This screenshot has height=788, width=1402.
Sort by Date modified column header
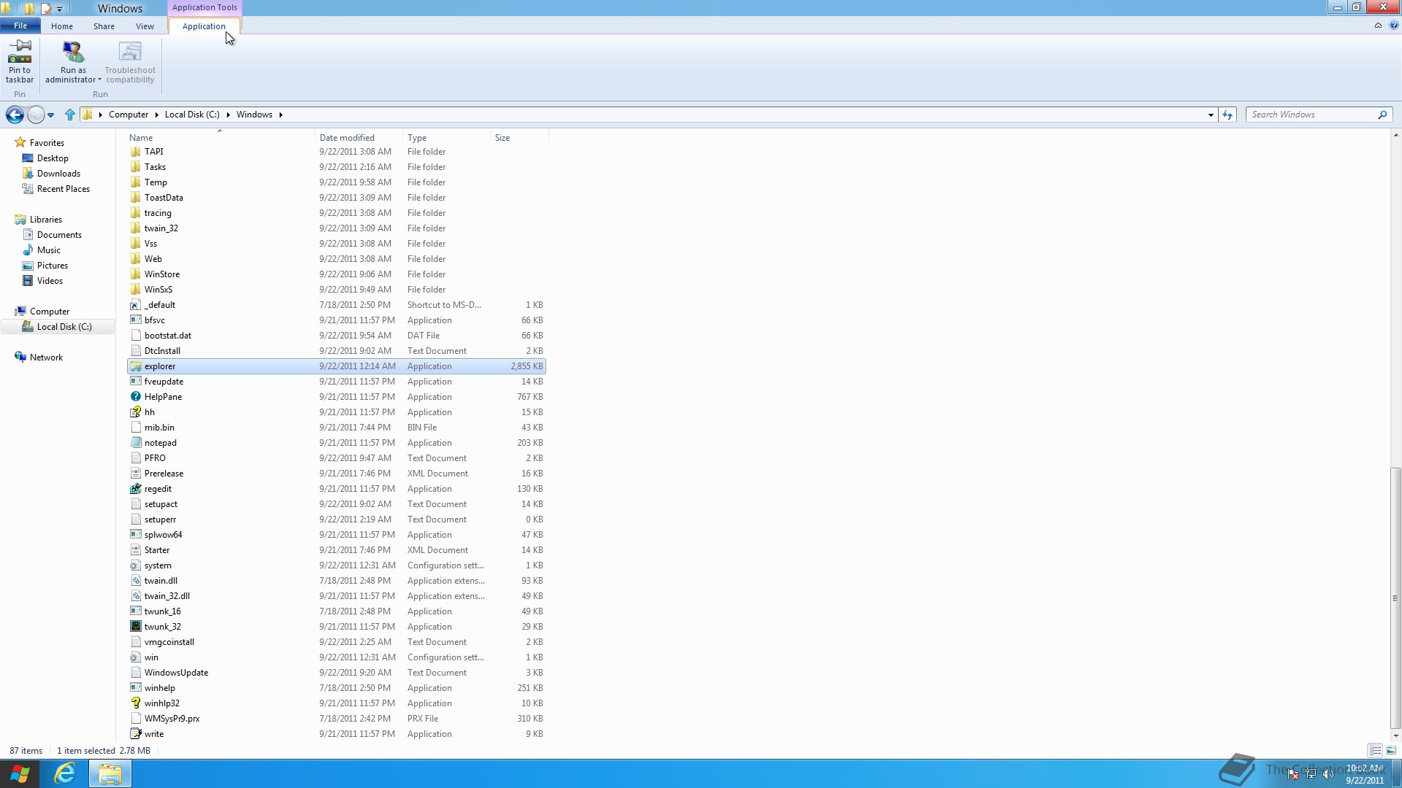point(347,137)
